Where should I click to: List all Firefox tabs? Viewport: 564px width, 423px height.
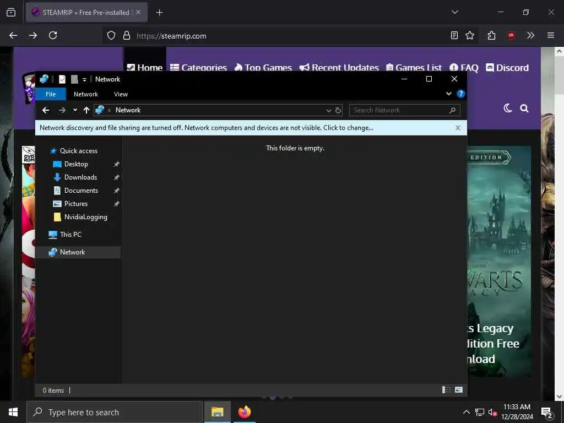(x=455, y=12)
